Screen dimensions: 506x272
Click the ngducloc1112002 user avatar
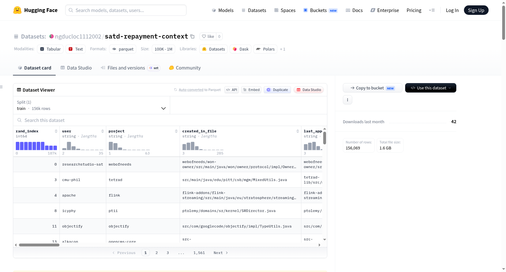[x=52, y=36]
